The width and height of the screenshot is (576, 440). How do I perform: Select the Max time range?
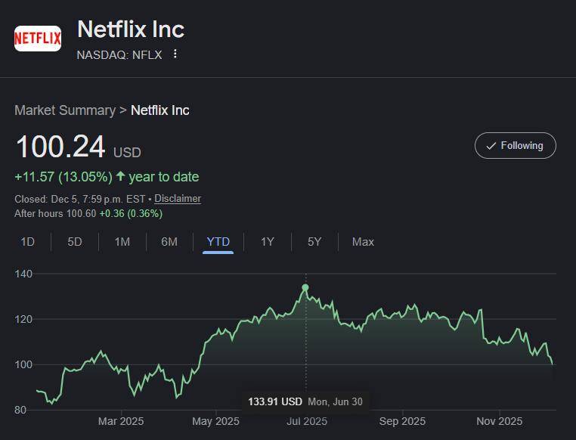(x=363, y=242)
